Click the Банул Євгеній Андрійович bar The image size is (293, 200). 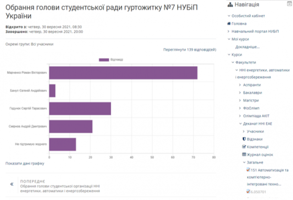(52, 90)
